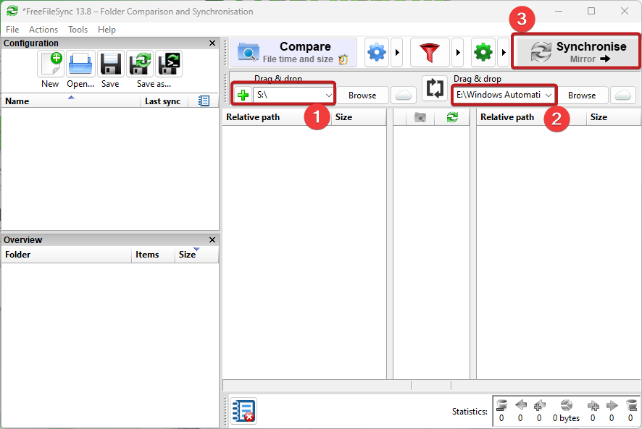Image resolution: width=642 pixels, height=429 pixels.
Task: Open the File menu
Action: pyautogui.click(x=12, y=30)
